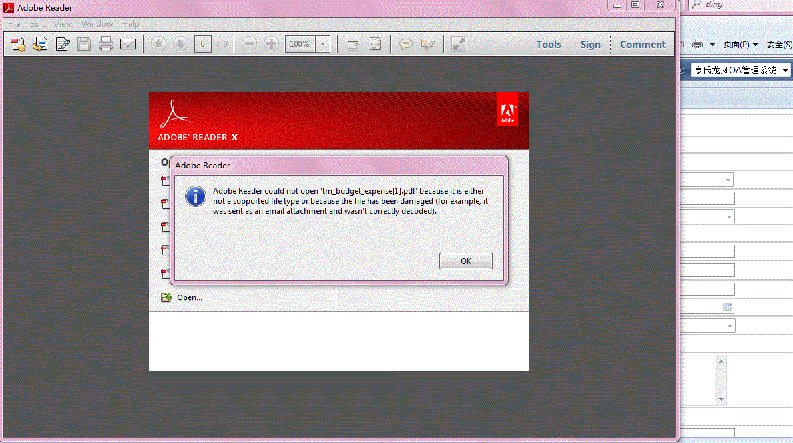Click the Fit one full page icon
Image resolution: width=793 pixels, height=443 pixels.
(375, 45)
